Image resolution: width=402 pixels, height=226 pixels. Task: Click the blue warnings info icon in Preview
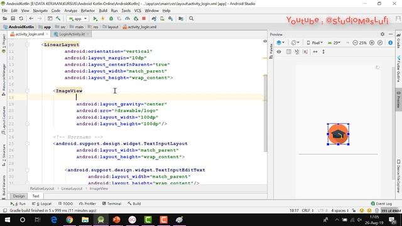(391, 43)
